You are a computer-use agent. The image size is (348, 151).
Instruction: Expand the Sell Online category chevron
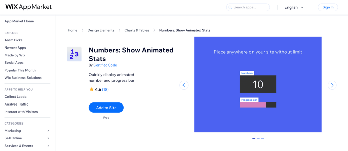(x=48, y=138)
